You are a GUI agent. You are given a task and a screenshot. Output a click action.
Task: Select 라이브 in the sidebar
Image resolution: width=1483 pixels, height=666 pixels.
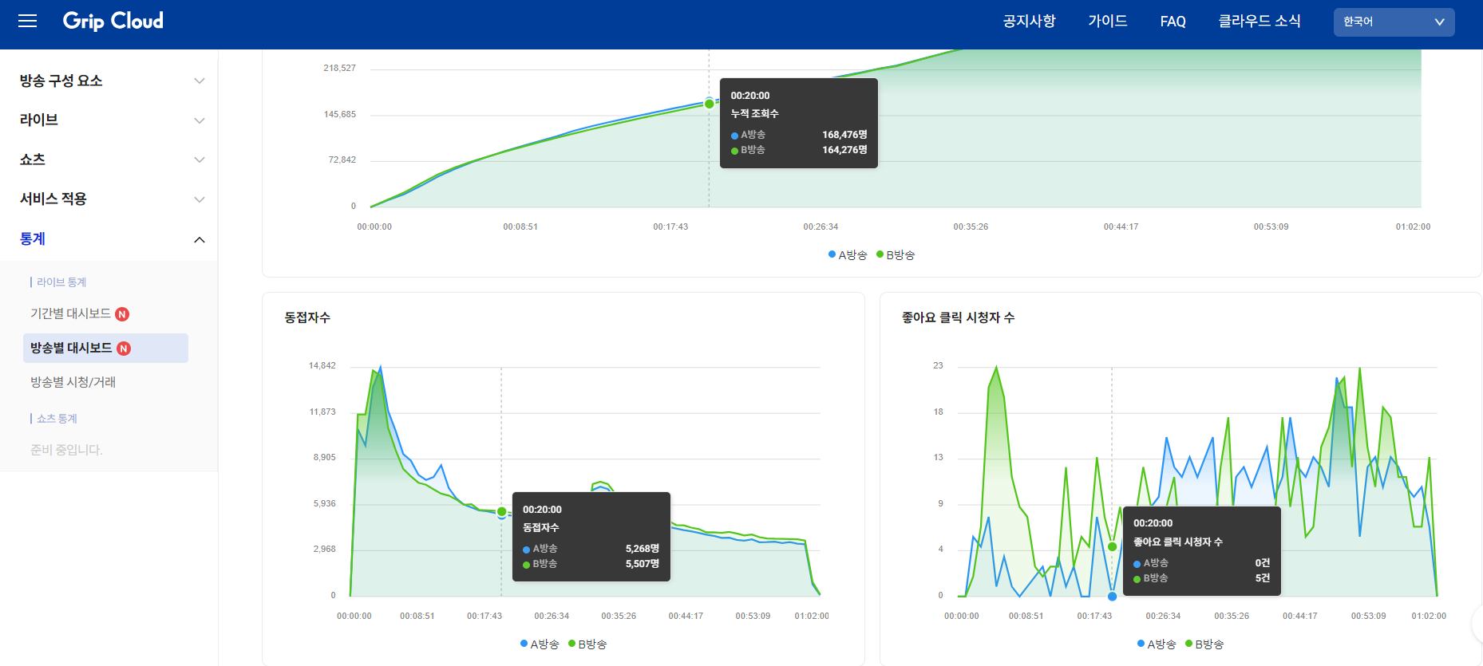coord(39,120)
